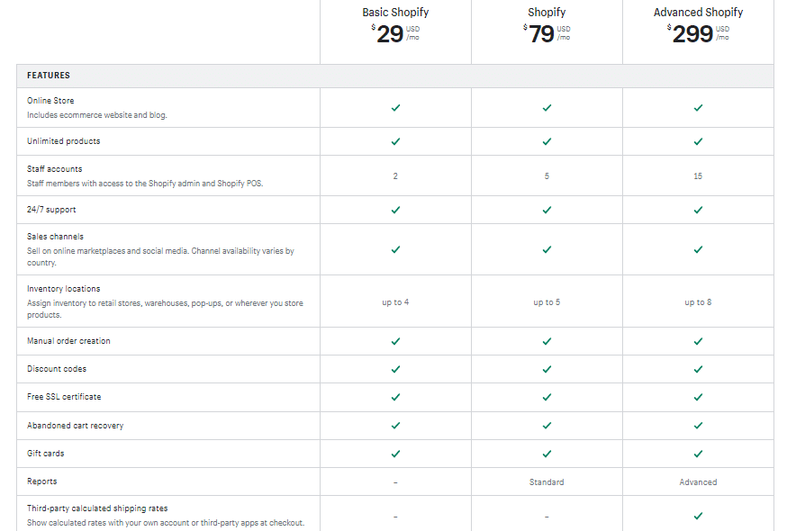The height and width of the screenshot is (531, 787).
Task: Click the Staff accounts feature label
Action: click(55, 169)
